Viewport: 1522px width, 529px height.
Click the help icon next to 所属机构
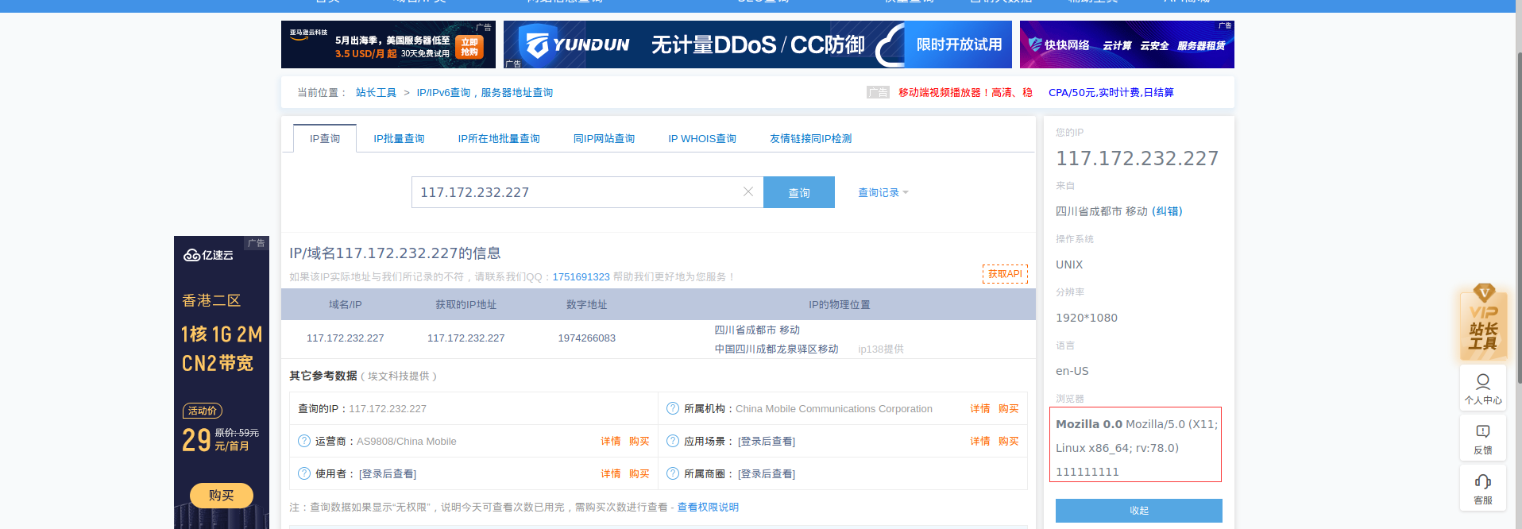pos(673,408)
